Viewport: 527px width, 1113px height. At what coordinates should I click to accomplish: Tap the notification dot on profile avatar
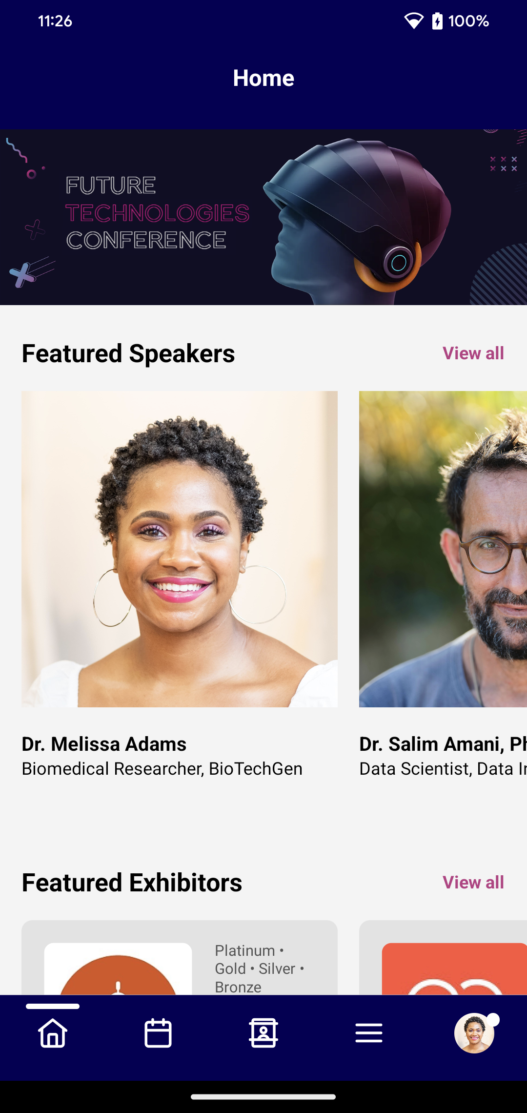pos(493,1019)
